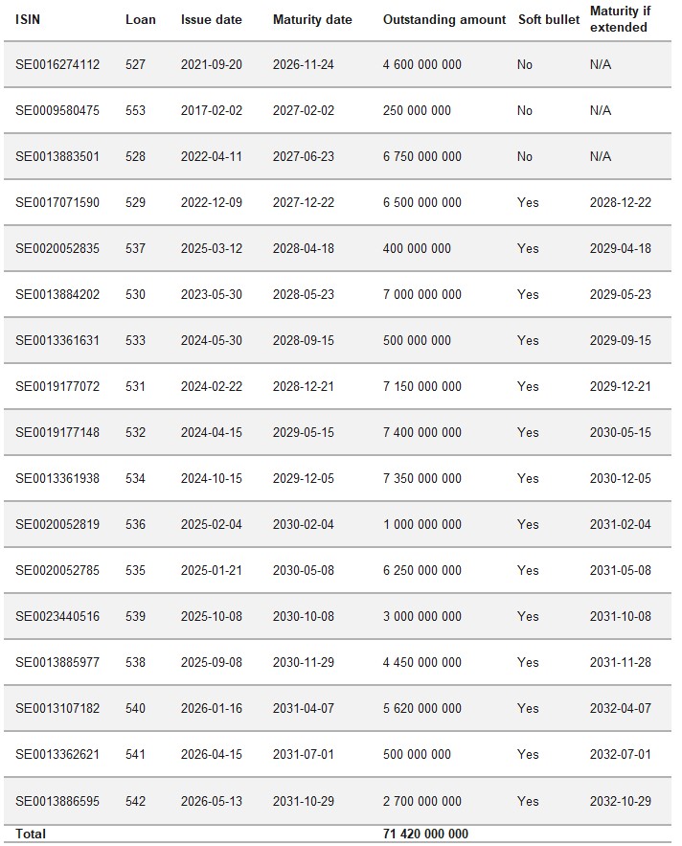Click the total 71 420 000 000
Screen dimensions: 682x846
tap(425, 834)
